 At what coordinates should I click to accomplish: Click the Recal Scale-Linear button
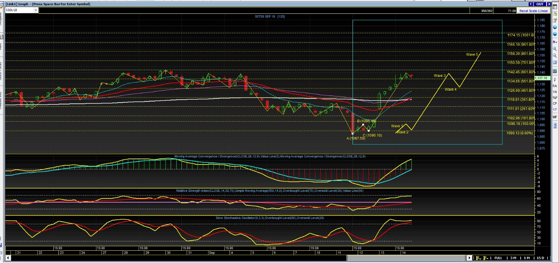[534, 11]
